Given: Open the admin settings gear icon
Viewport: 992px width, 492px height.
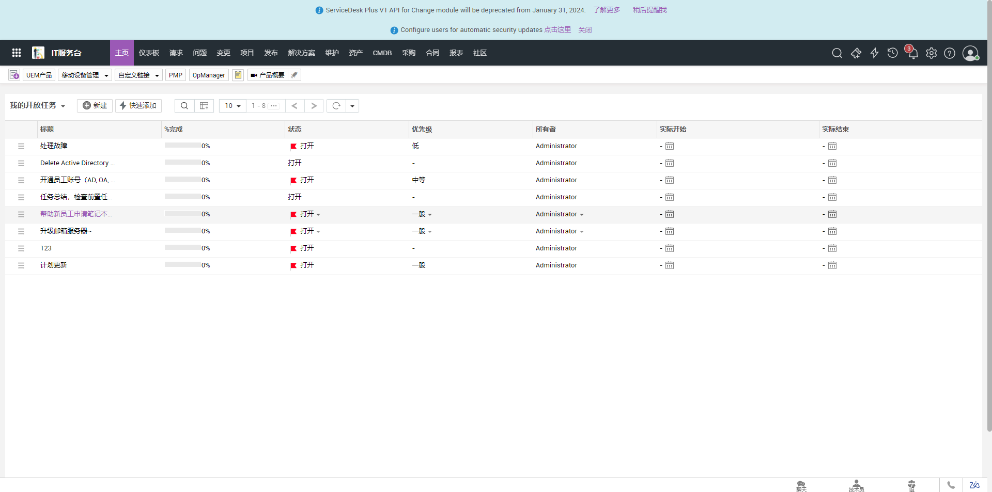Looking at the screenshot, I should click(x=931, y=53).
